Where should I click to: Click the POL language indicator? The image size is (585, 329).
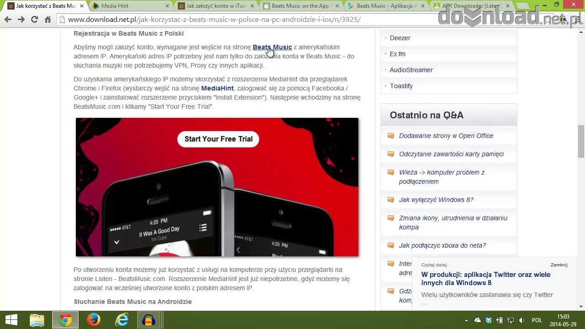(x=537, y=320)
